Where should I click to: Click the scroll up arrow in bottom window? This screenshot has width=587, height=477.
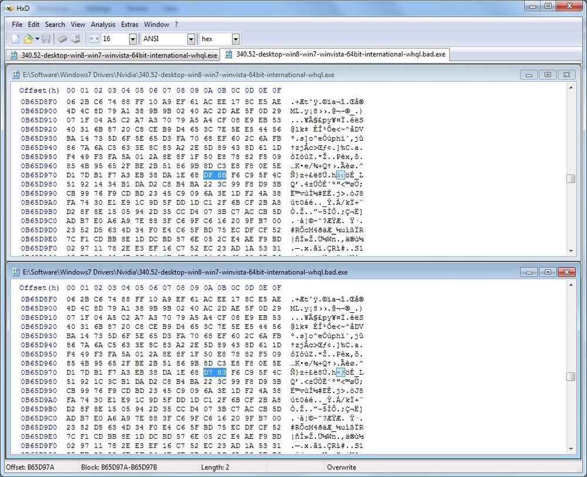(571, 285)
